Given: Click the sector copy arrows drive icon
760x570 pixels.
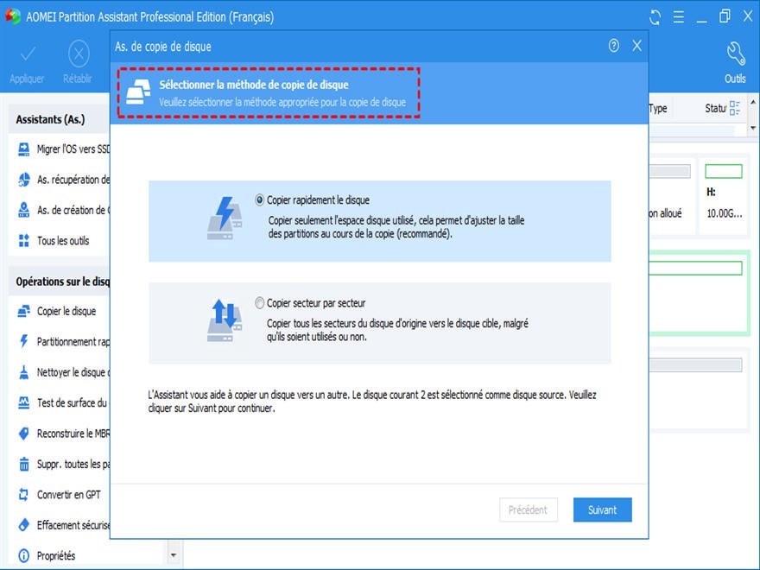Looking at the screenshot, I should tap(225, 320).
